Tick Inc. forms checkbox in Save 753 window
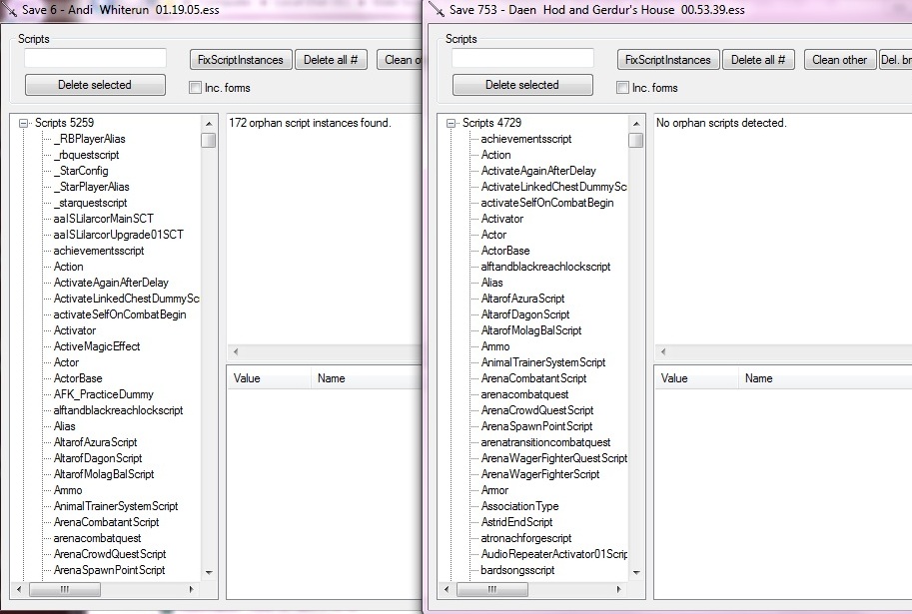The height and width of the screenshot is (614, 912). coord(622,88)
